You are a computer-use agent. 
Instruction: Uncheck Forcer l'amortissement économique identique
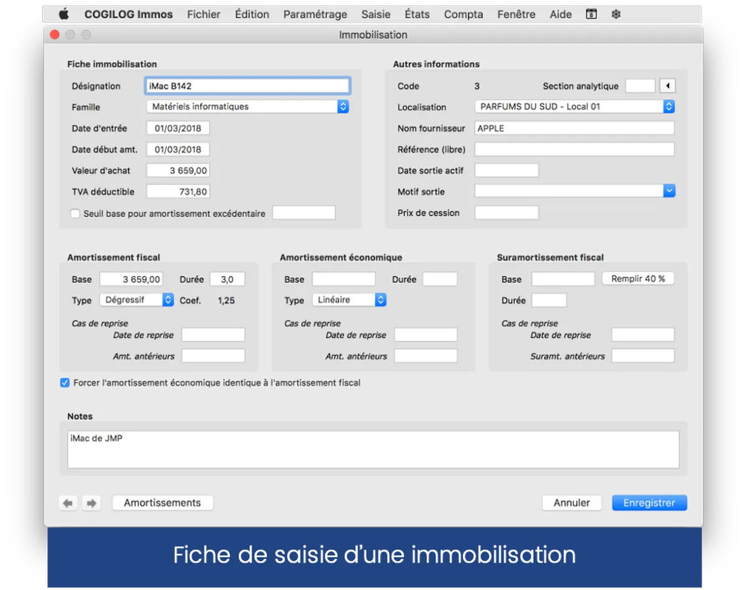pos(65,383)
